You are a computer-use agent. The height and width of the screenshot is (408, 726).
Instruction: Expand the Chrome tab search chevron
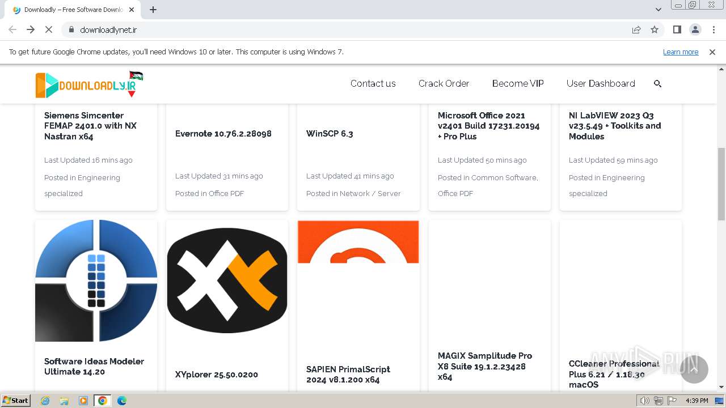tap(658, 10)
